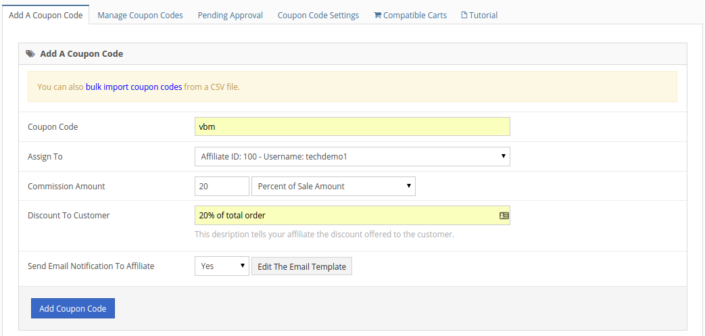The image size is (705, 336).
Task: Click the Edit The Email Template button
Action: click(301, 266)
